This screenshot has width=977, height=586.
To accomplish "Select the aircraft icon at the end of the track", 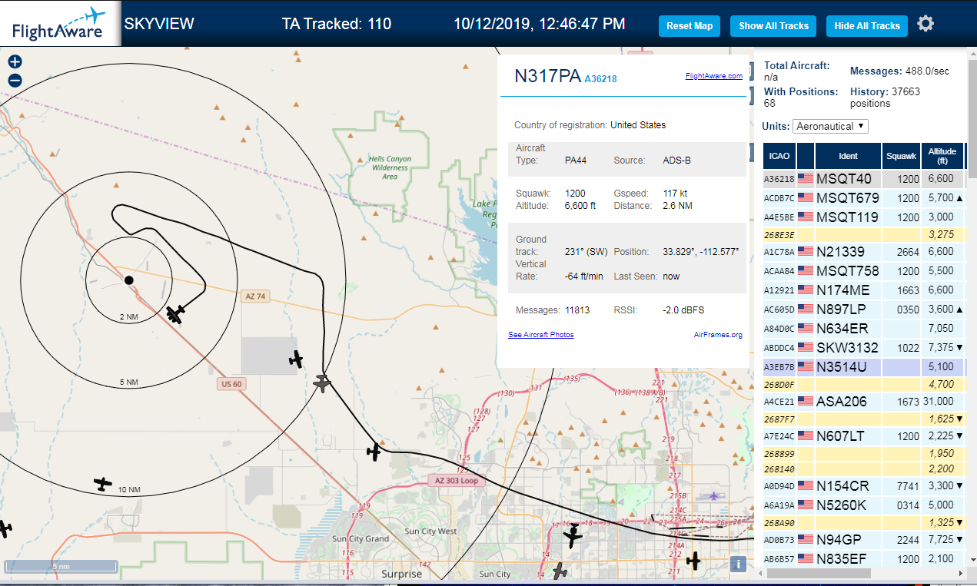I will 176,313.
